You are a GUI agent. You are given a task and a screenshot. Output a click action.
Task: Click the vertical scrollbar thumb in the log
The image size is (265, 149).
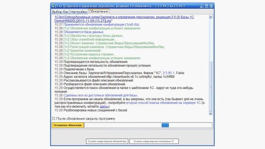[x=211, y=87]
